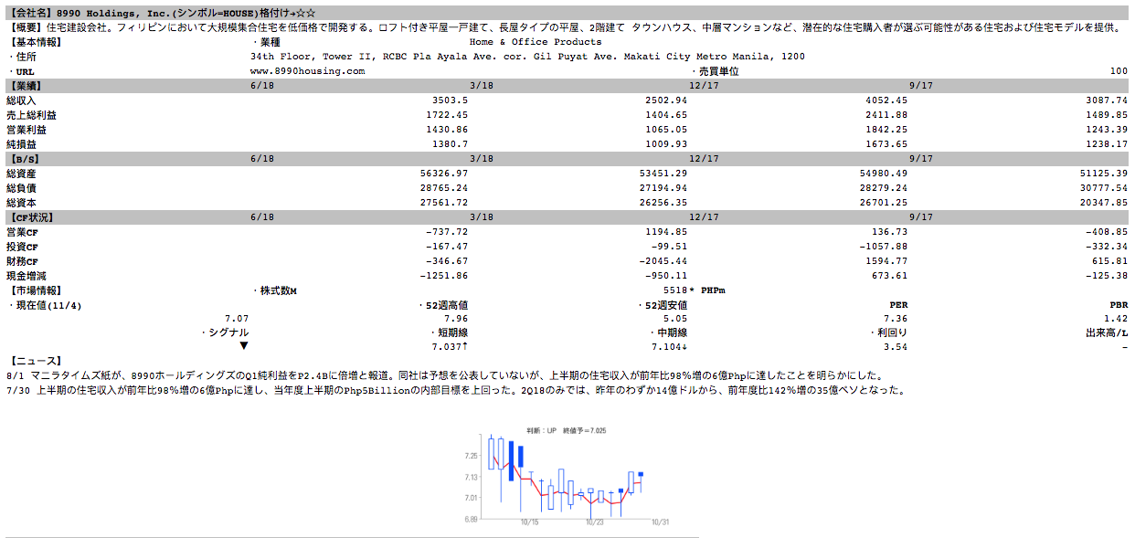
Task: Select total assets value 56326.97
Action: coord(443,174)
